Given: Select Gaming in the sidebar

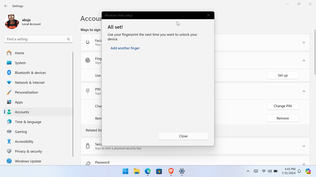Looking at the screenshot, I should click(20, 131).
